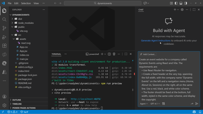Click Generate Agent Instructions link
The width and height of the screenshot is (203, 114).
coord(156,41)
